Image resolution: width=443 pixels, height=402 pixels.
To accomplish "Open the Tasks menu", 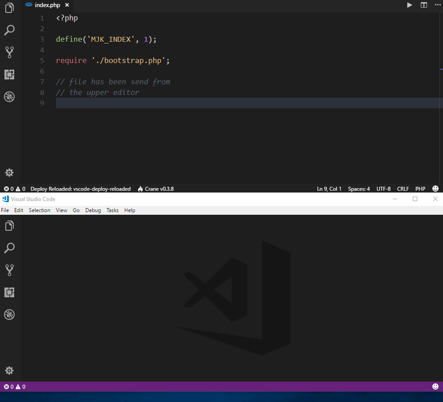I will (x=112, y=210).
